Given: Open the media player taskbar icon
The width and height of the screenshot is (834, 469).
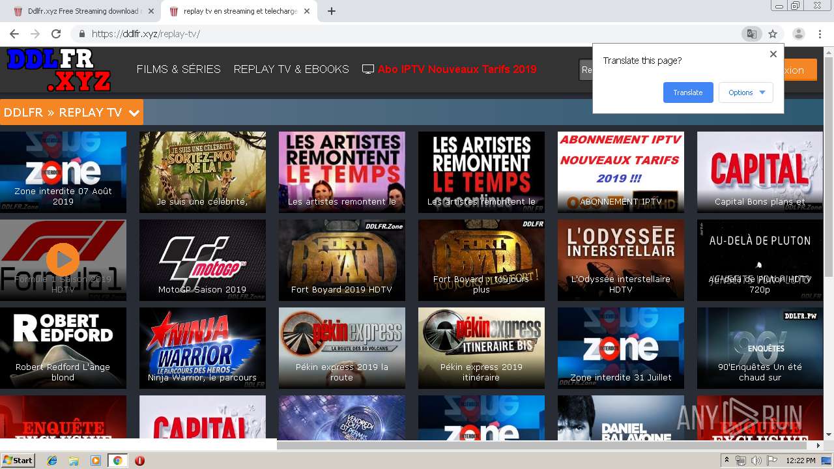Looking at the screenshot, I should pos(96,461).
